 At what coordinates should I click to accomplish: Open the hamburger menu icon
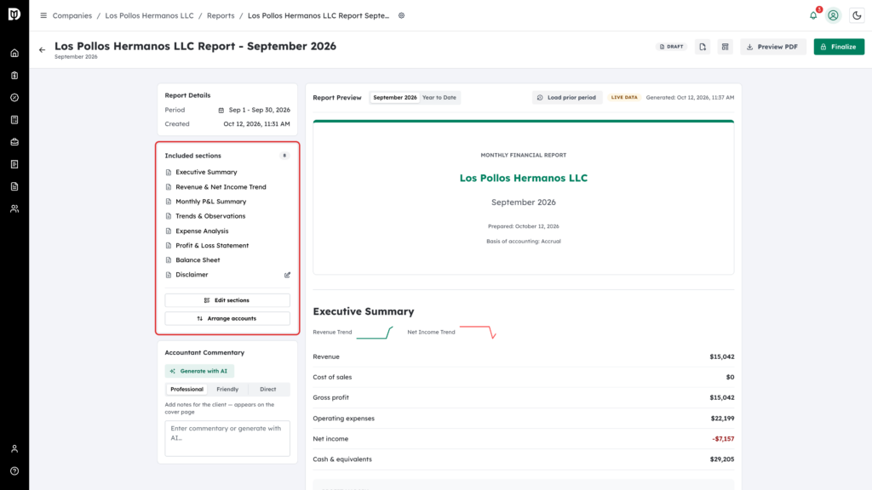(43, 15)
